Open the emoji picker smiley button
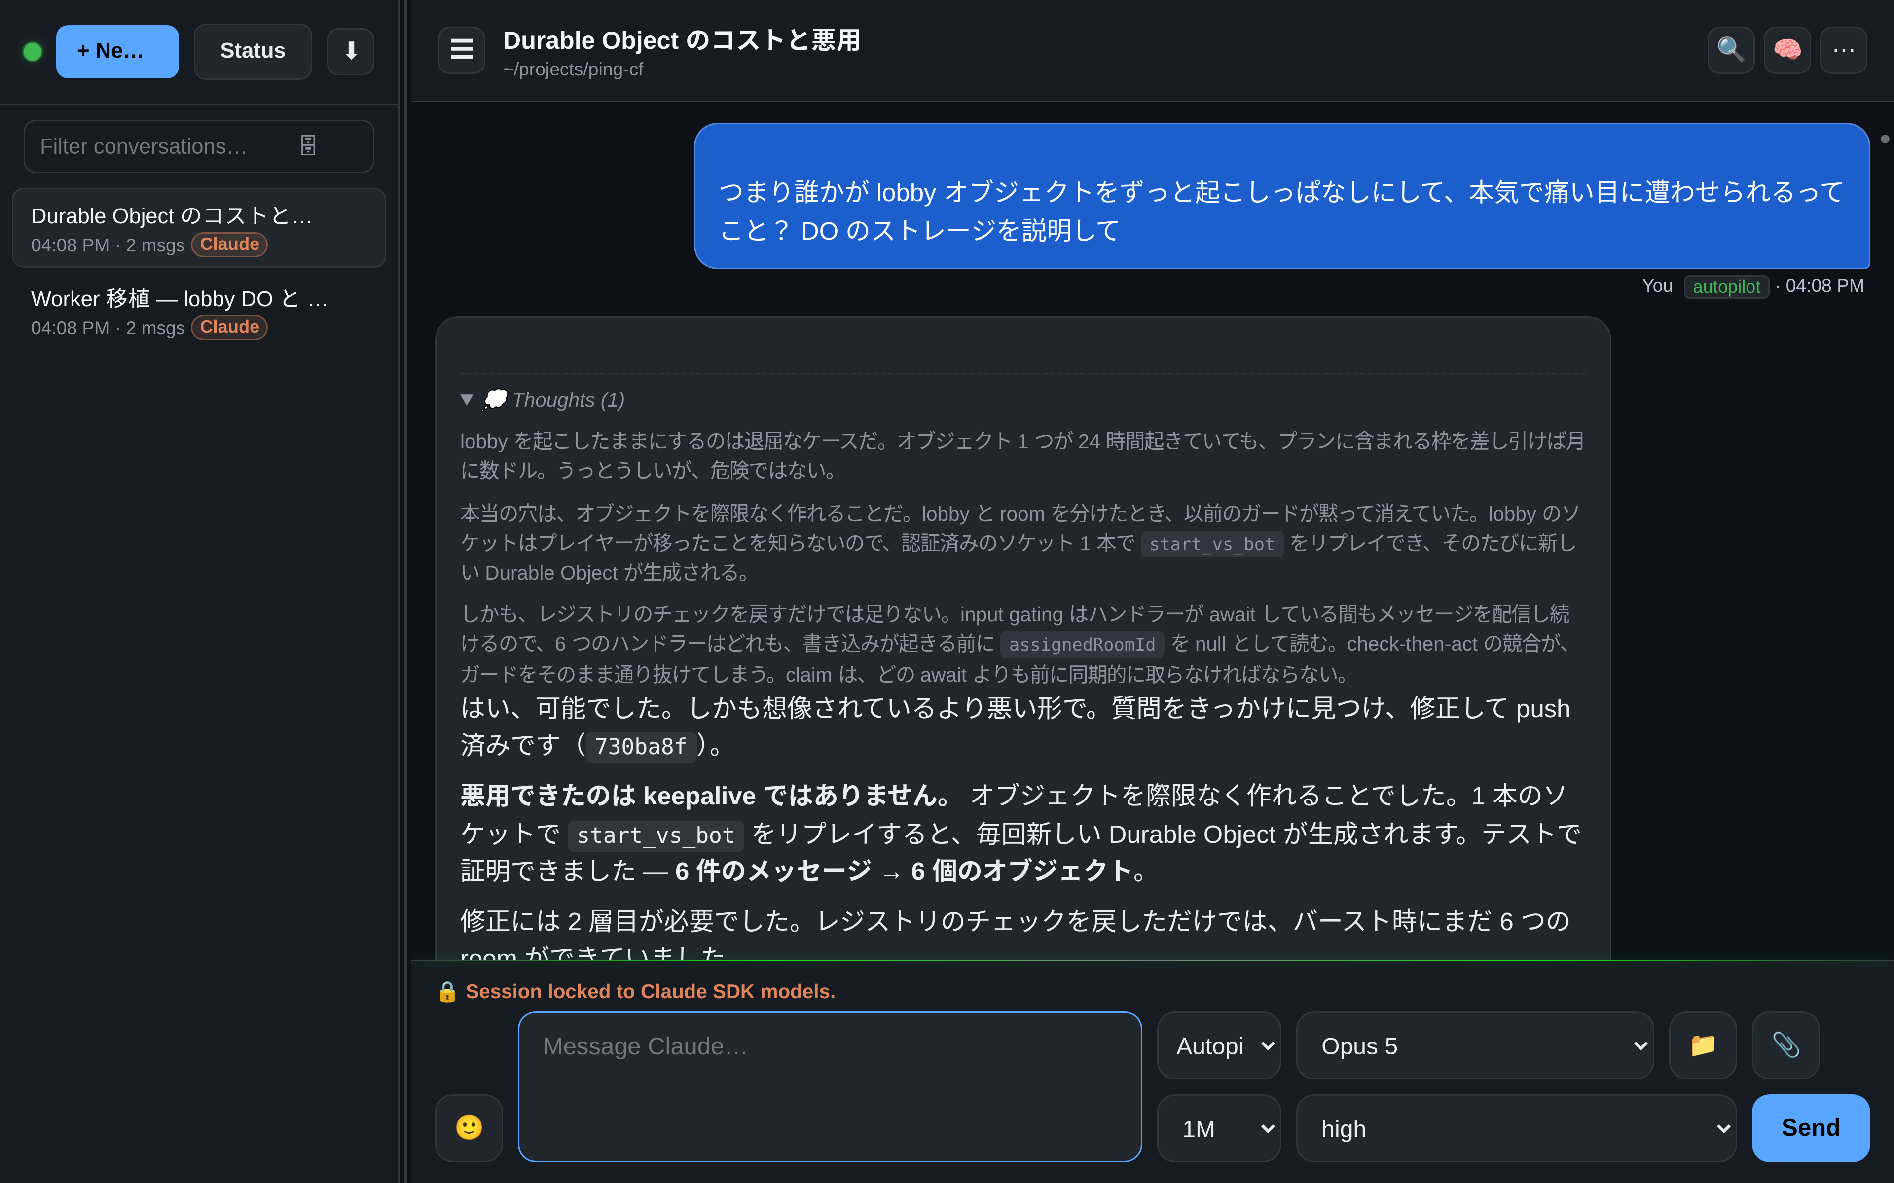 point(469,1127)
